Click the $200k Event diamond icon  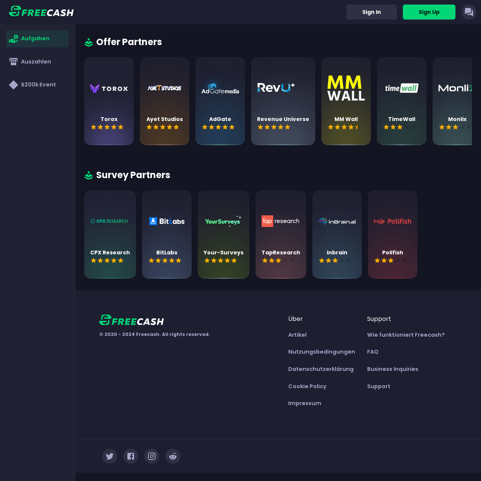point(14,85)
